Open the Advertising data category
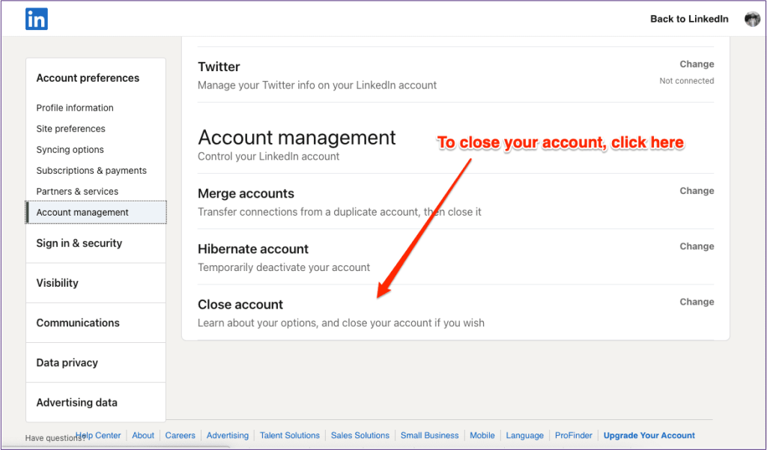The image size is (767, 450). point(77,403)
